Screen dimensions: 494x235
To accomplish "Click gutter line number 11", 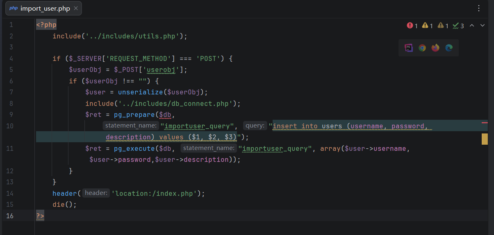I will pyautogui.click(x=10, y=148).
